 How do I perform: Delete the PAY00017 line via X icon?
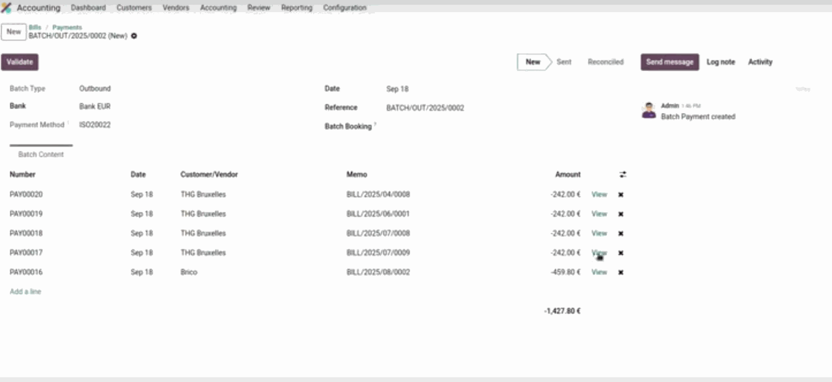(621, 253)
